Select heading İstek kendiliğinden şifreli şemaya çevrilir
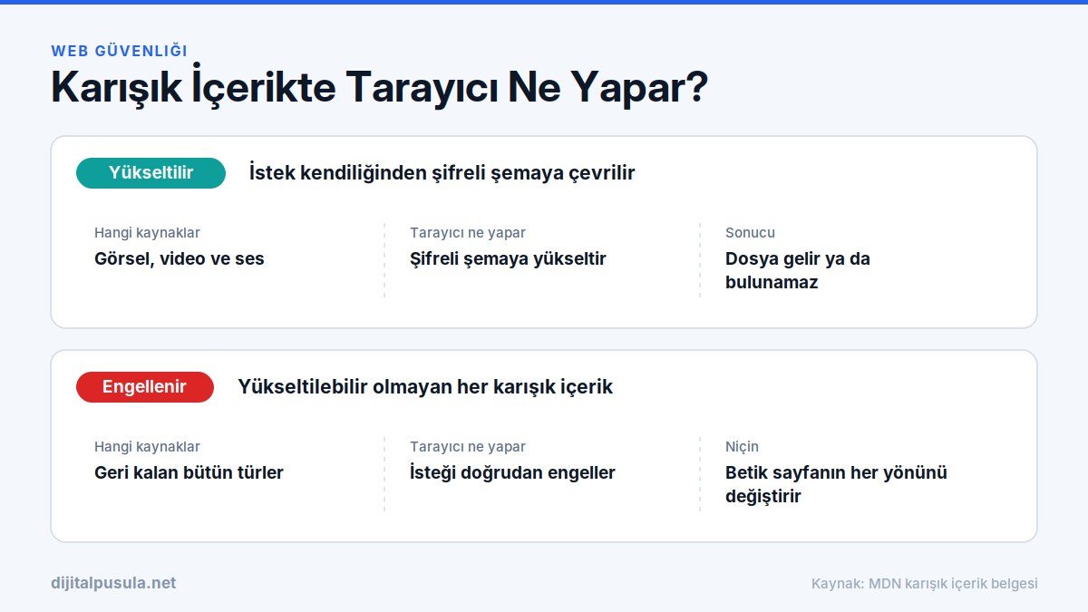The height and width of the screenshot is (612, 1088). click(x=442, y=173)
